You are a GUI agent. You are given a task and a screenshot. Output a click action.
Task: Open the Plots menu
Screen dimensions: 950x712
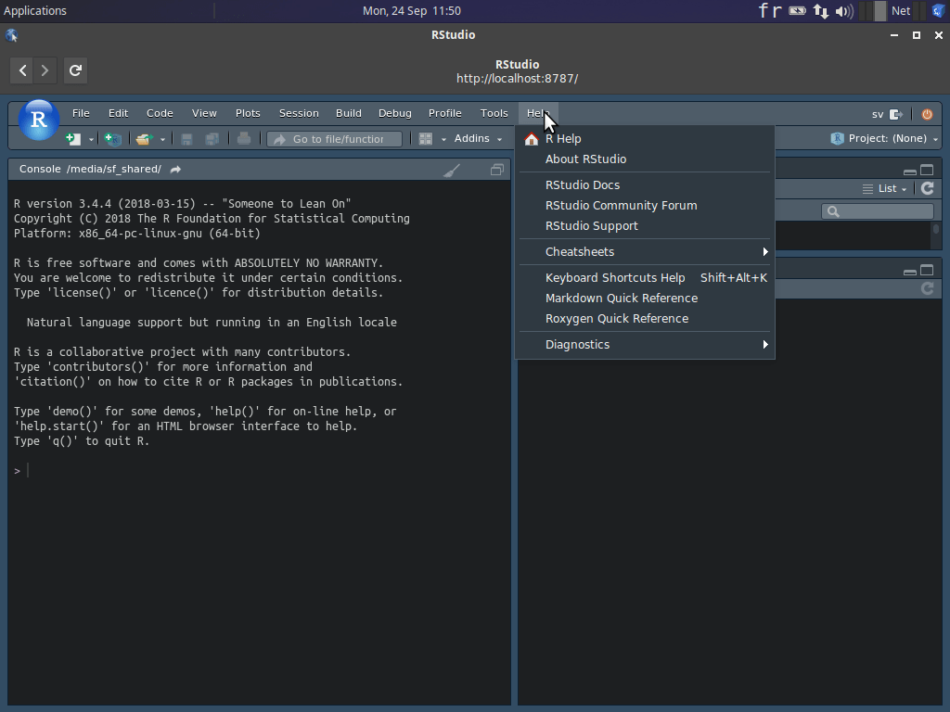248,113
